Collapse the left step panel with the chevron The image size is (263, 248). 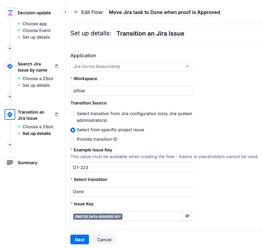tap(65, 12)
